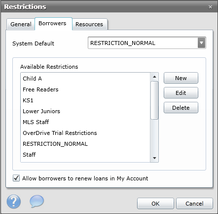
Task: Switch to the General tab
Action: (21, 24)
